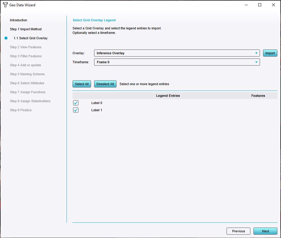Select 1.1 Select Grid Overlay step
This screenshot has width=281, height=238.
(x=31, y=38)
